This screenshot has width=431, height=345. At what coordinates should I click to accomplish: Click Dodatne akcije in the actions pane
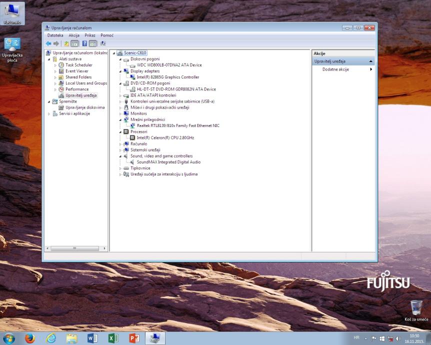coord(335,69)
